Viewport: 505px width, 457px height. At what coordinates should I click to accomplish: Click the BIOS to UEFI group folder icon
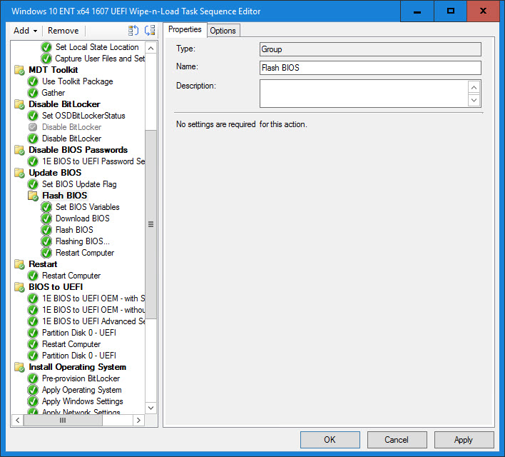click(19, 287)
